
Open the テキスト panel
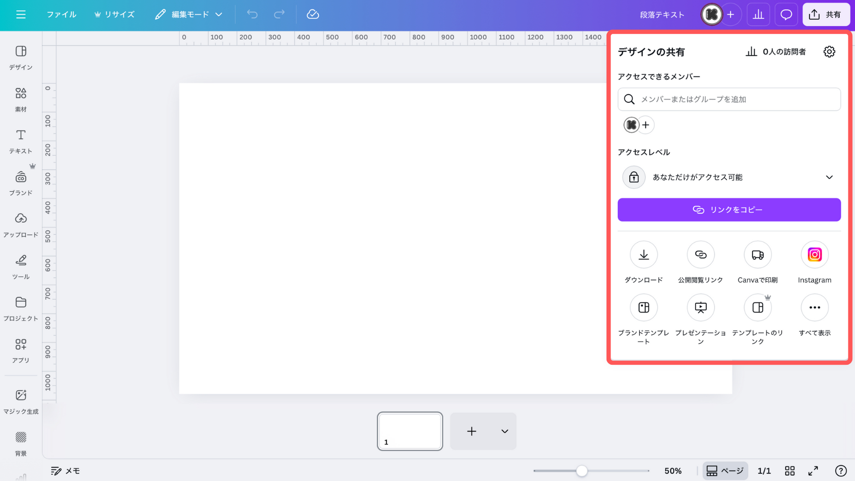pos(21,142)
